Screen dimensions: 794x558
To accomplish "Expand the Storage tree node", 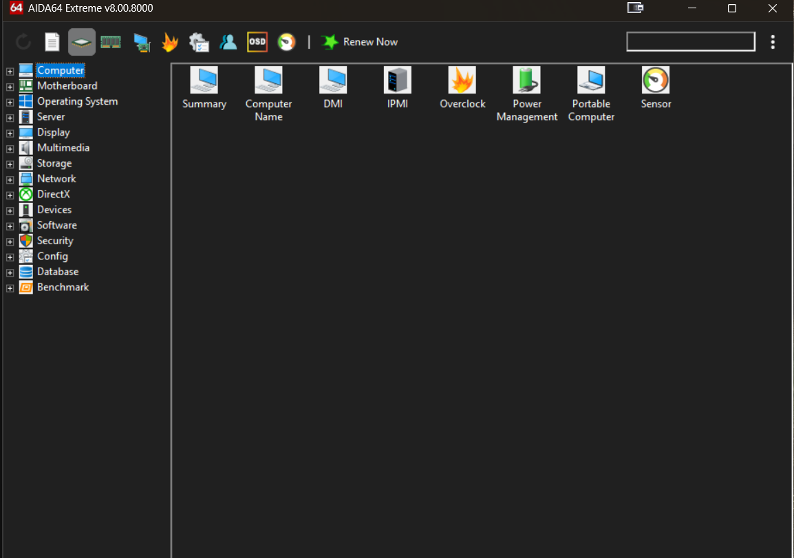I will point(10,164).
